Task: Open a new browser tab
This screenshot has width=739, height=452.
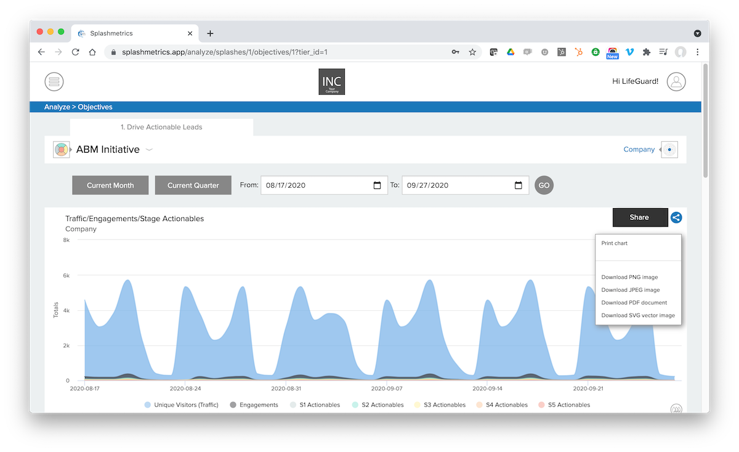Action: click(210, 33)
